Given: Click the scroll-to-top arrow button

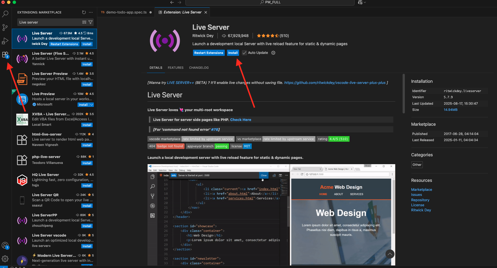Looking at the screenshot, I should [x=390, y=254].
